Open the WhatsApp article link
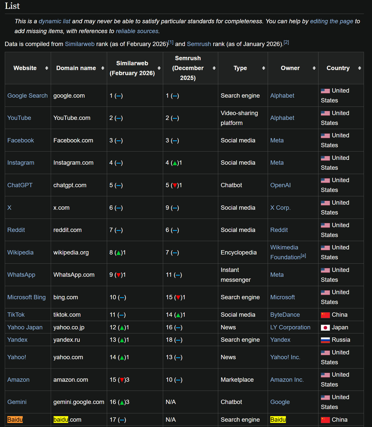The height and width of the screenshot is (427, 372). pos(21,275)
